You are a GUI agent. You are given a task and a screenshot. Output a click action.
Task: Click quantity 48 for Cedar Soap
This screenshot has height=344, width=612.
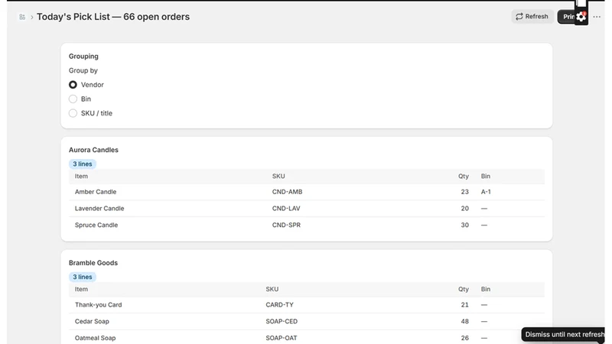coord(464,321)
